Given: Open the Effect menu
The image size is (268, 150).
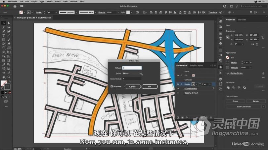Looking at the screenshot, I should (58, 2).
